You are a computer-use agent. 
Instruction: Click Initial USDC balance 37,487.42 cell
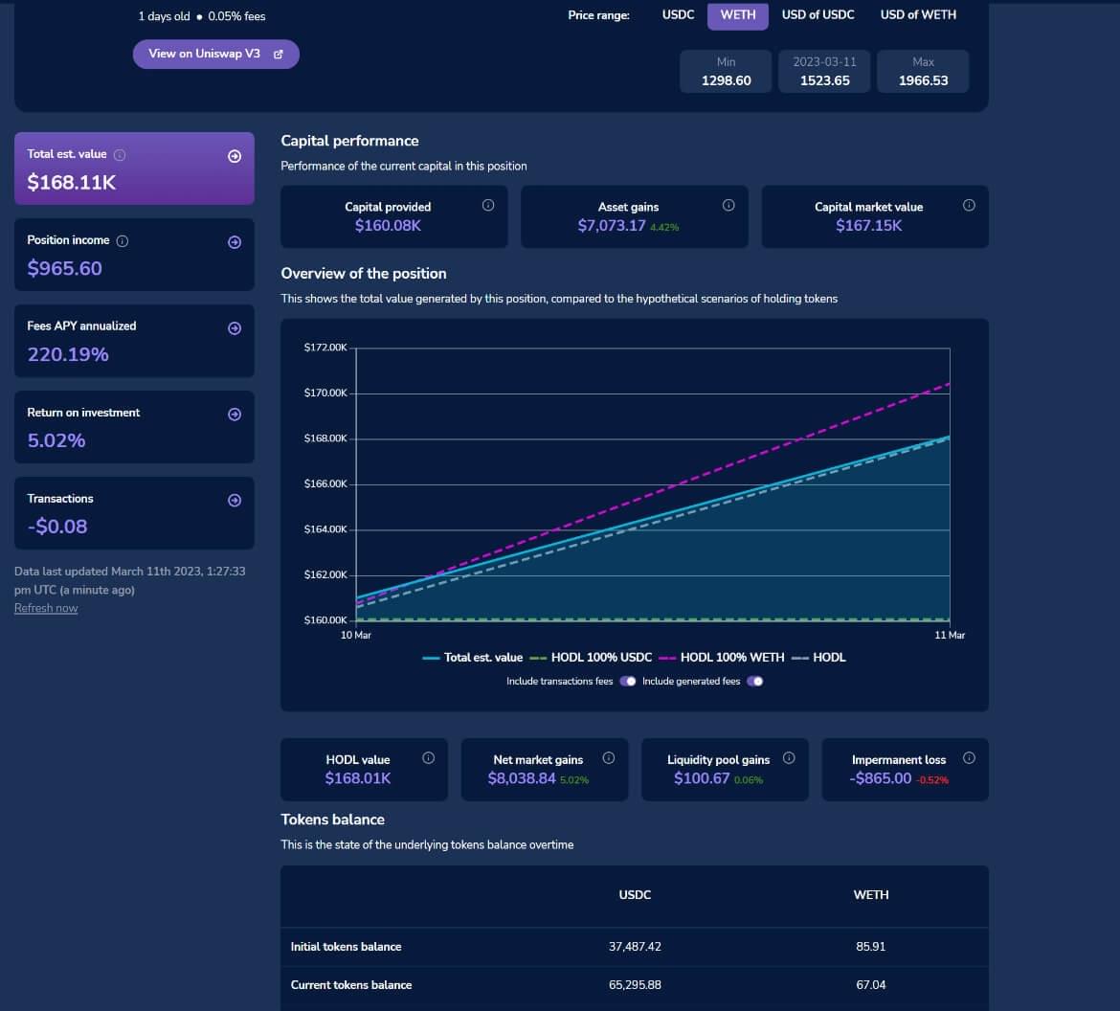pos(635,947)
